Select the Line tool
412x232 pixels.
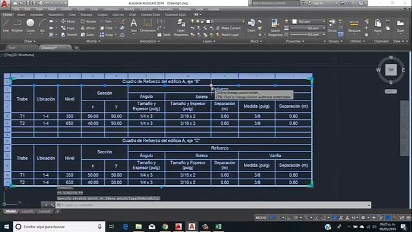6,26
